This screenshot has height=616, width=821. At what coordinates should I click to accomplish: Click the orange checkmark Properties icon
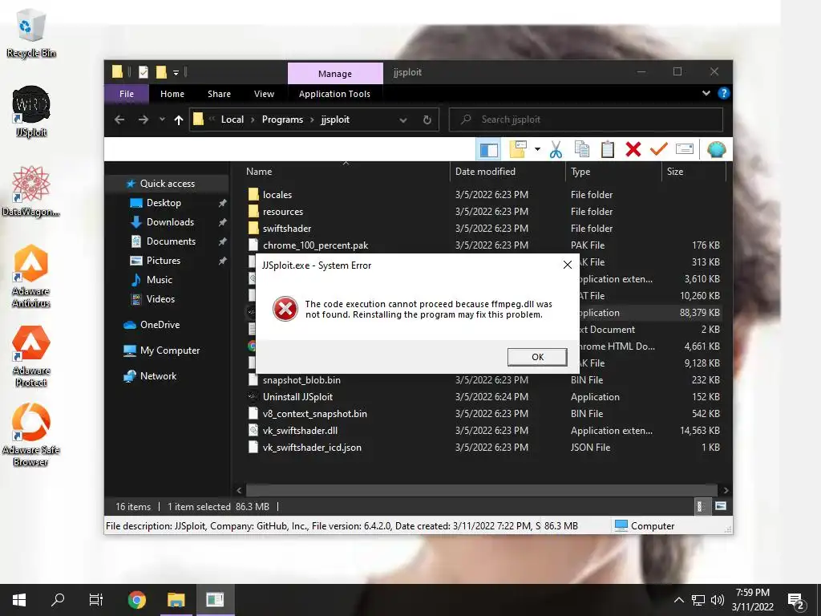[659, 150]
